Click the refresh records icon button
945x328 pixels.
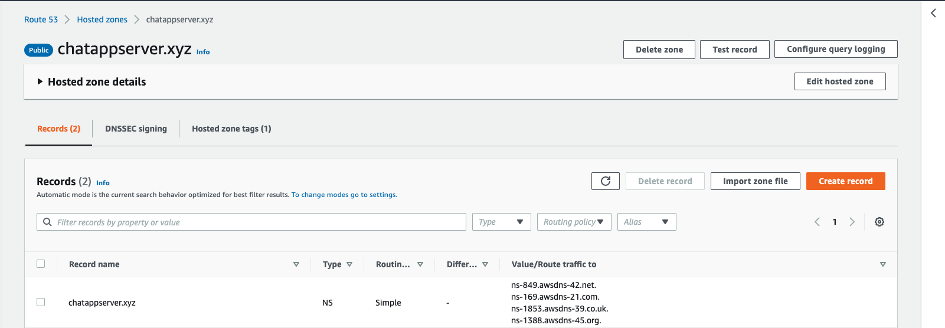605,181
